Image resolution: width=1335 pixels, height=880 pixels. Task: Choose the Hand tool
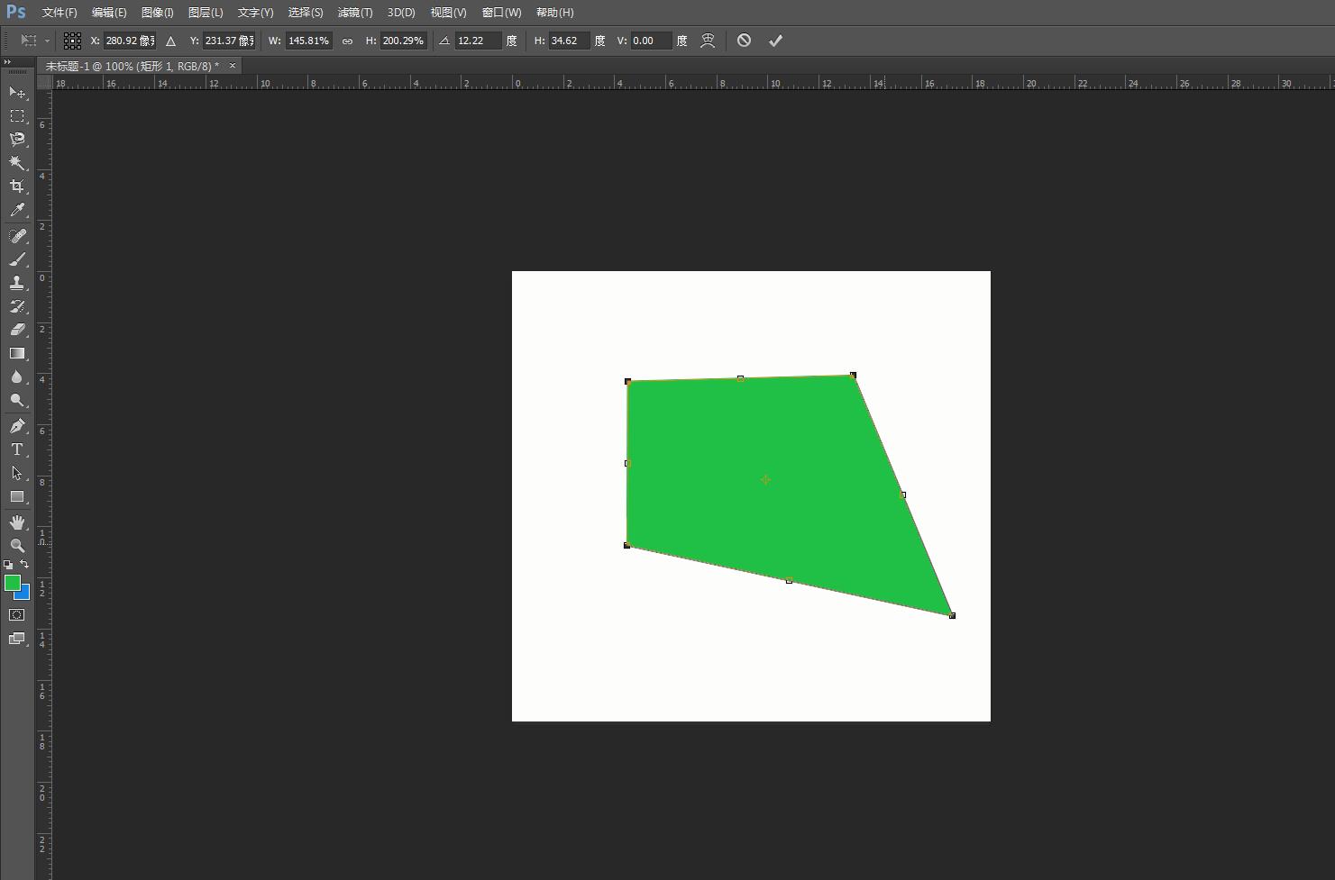(x=17, y=522)
